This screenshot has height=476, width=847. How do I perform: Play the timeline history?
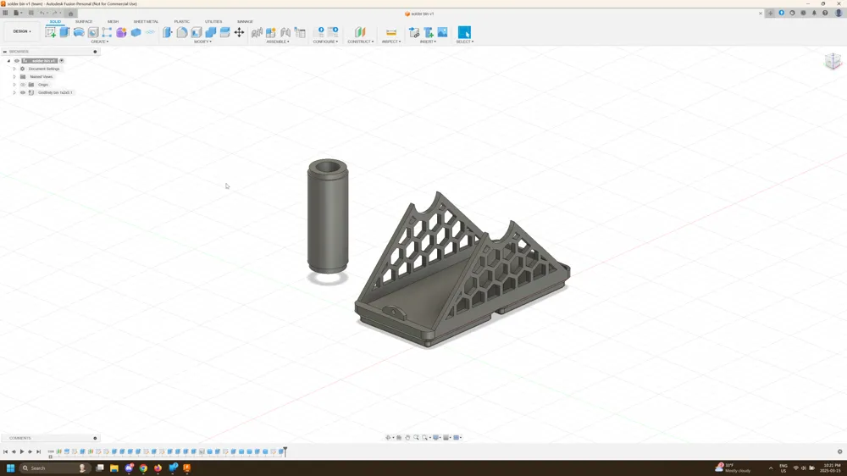point(22,451)
